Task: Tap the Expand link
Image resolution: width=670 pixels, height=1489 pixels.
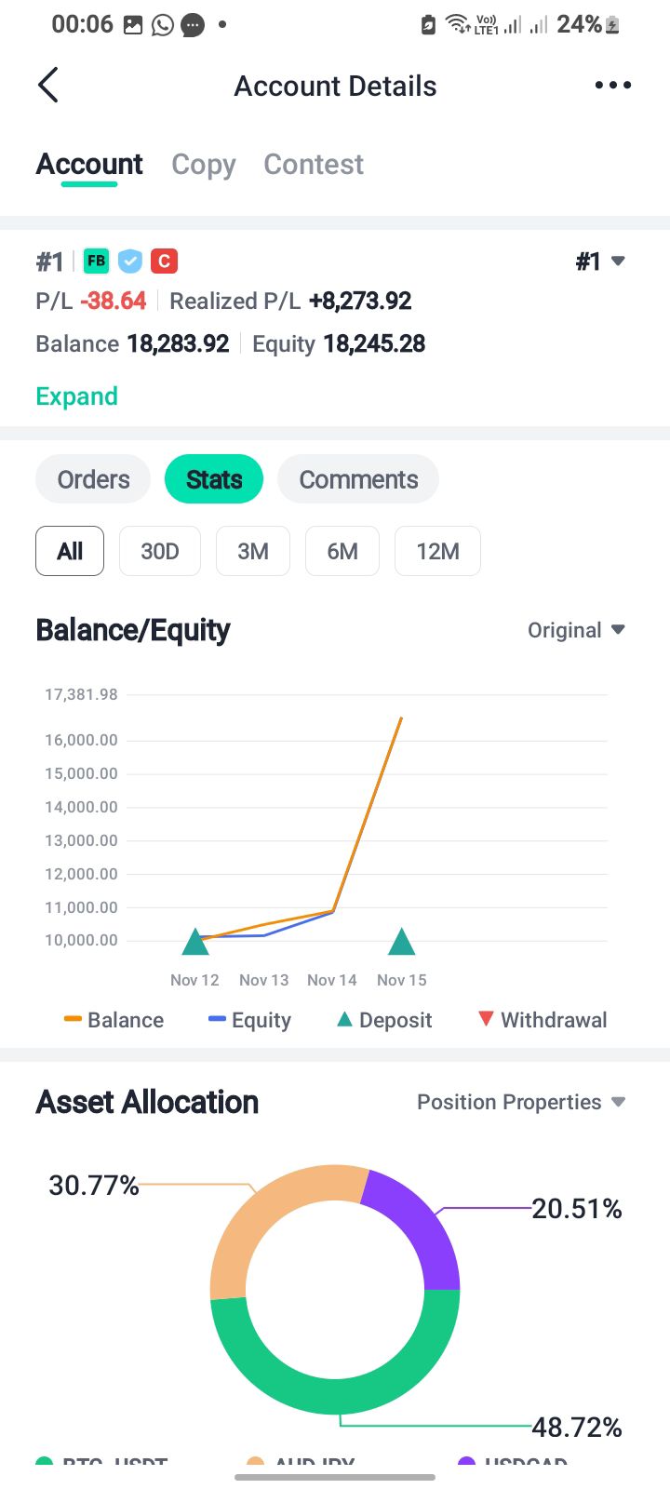Action: [76, 396]
